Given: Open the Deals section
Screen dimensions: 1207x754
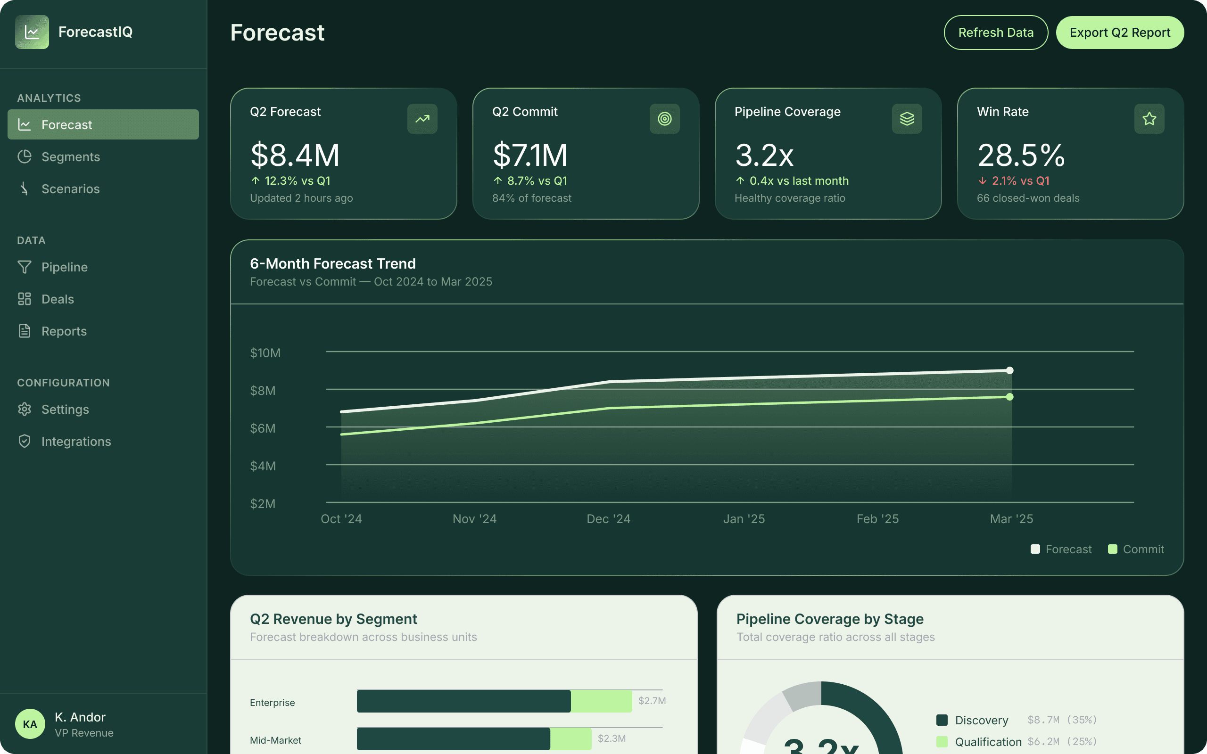Looking at the screenshot, I should 103,299.
